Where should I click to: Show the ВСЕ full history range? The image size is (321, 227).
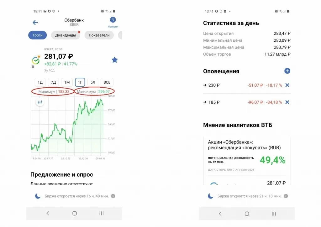tap(107, 82)
